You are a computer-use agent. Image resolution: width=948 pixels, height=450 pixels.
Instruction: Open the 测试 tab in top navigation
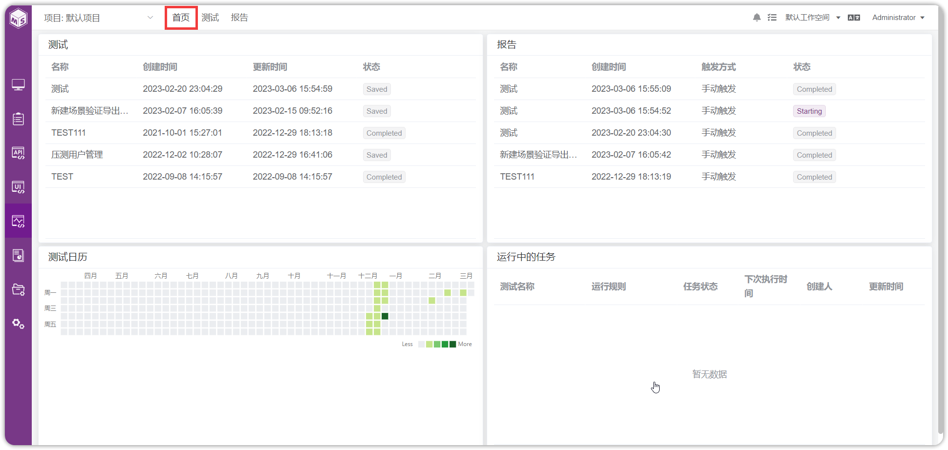[x=210, y=18]
